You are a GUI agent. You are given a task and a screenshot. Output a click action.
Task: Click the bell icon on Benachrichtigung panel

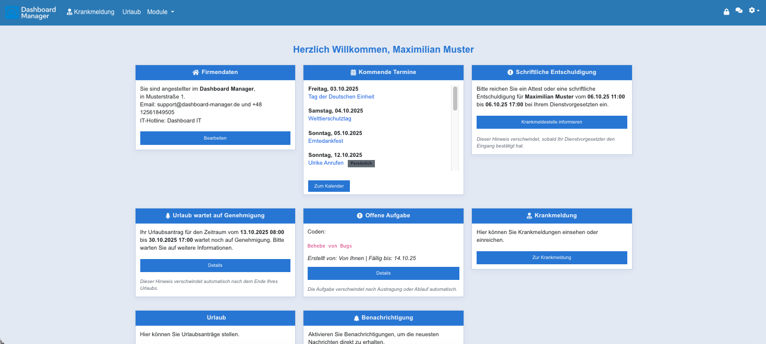(356, 317)
